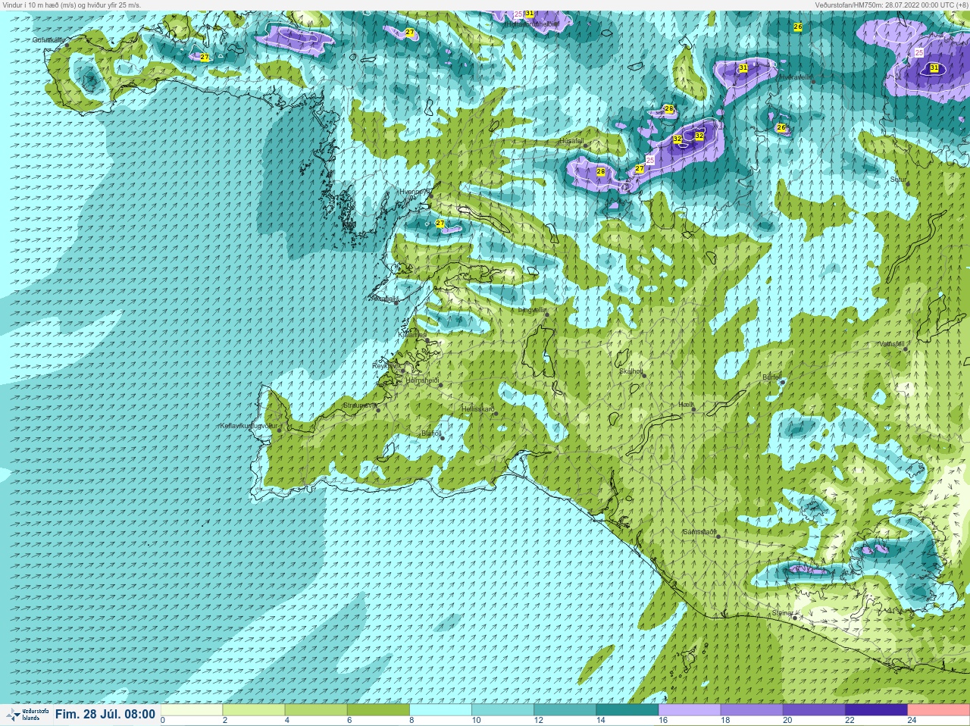Click the wind map title text at top left

point(71,5)
